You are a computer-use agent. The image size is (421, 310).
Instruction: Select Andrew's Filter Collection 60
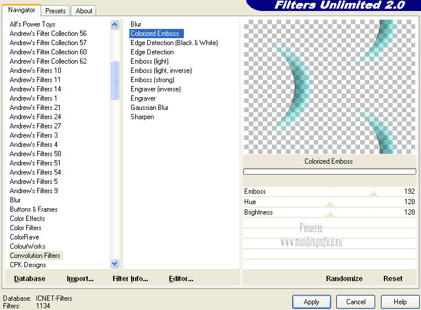pos(48,52)
